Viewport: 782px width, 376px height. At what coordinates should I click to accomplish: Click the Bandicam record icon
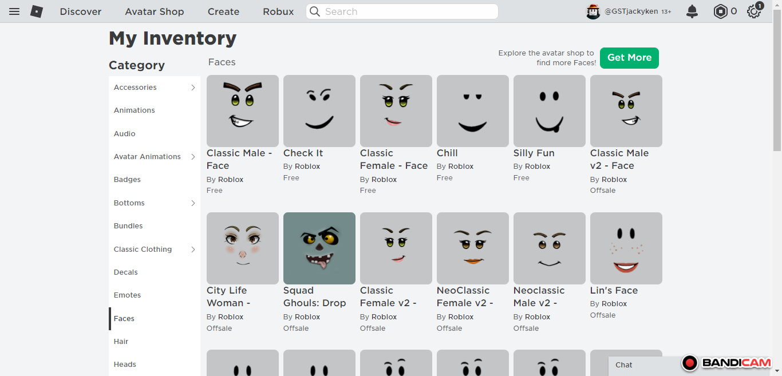tap(690, 363)
